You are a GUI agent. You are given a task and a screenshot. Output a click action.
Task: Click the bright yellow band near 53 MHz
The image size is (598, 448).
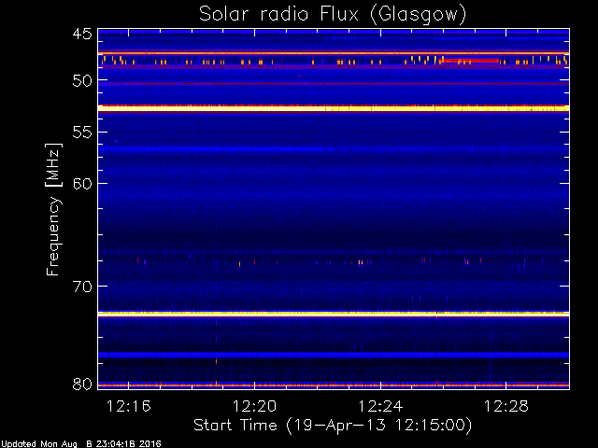coord(334,108)
